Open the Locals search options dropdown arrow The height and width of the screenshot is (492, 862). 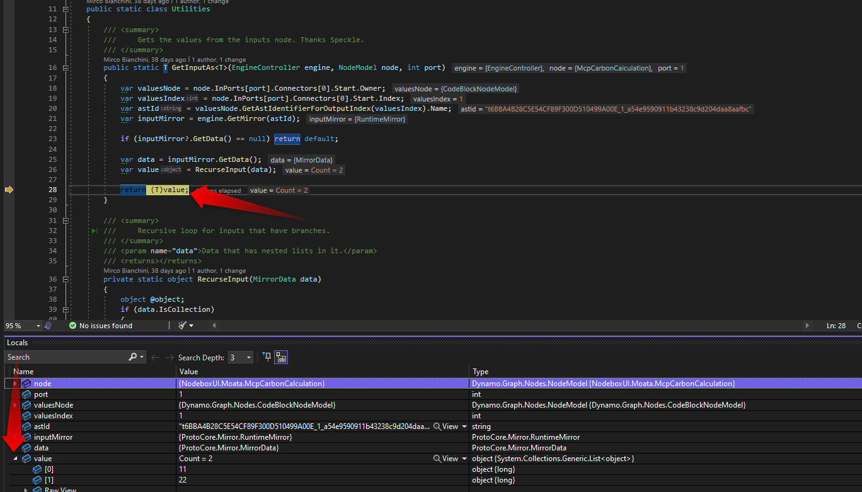(x=142, y=357)
